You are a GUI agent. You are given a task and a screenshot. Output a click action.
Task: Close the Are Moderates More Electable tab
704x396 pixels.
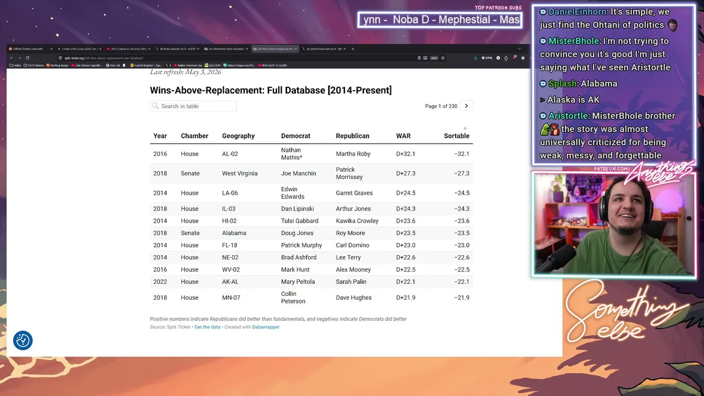[247, 49]
